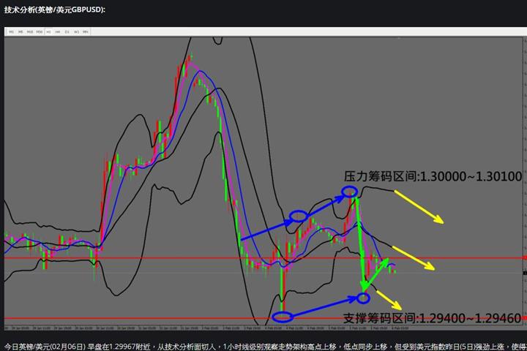Viewport: 527px width, 351px height.
Task: Switch chart to W1 weekly timeframe
Action: click(76, 32)
